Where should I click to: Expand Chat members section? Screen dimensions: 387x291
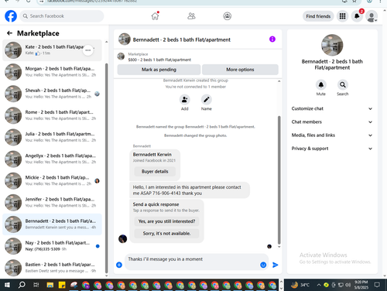[x=332, y=122]
